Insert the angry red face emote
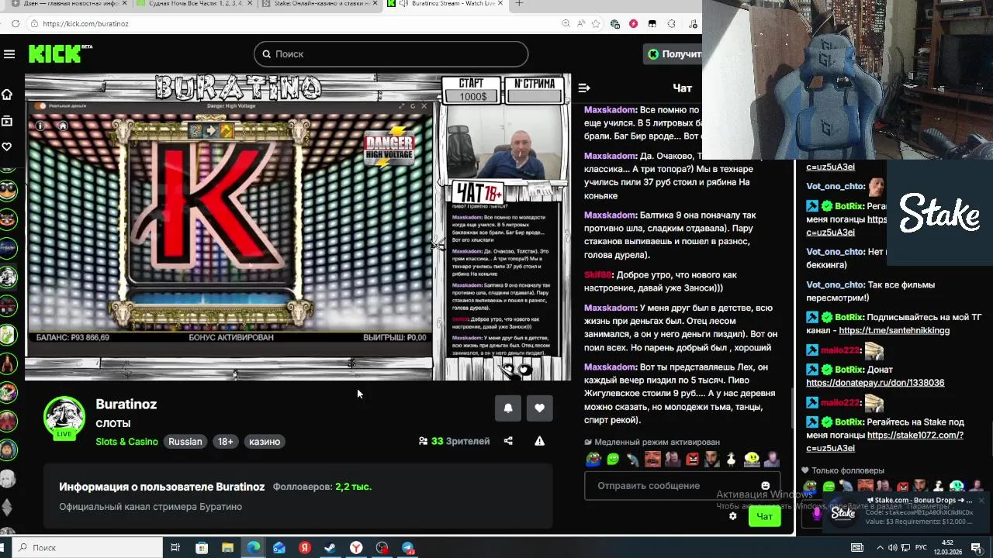Screen dimensions: 993x558 [x=692, y=460]
